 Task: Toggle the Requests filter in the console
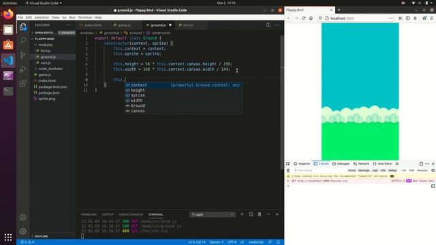[422, 170]
